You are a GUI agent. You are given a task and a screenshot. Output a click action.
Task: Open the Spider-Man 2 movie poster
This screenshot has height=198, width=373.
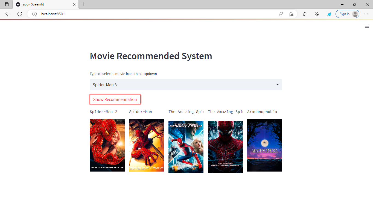pyautogui.click(x=107, y=145)
